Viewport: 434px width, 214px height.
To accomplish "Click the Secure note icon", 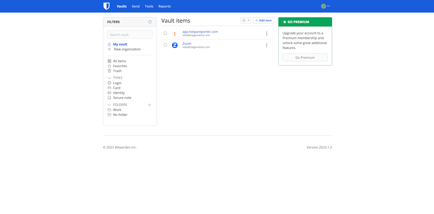I will pos(109,98).
